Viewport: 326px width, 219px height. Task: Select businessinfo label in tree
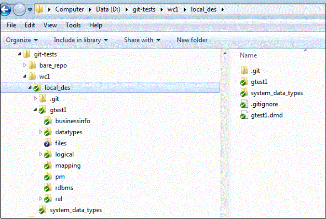pyautogui.click(x=72, y=121)
